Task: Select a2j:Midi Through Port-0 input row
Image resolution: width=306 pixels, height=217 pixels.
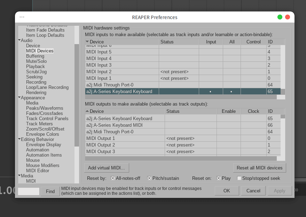Action: click(x=183, y=85)
